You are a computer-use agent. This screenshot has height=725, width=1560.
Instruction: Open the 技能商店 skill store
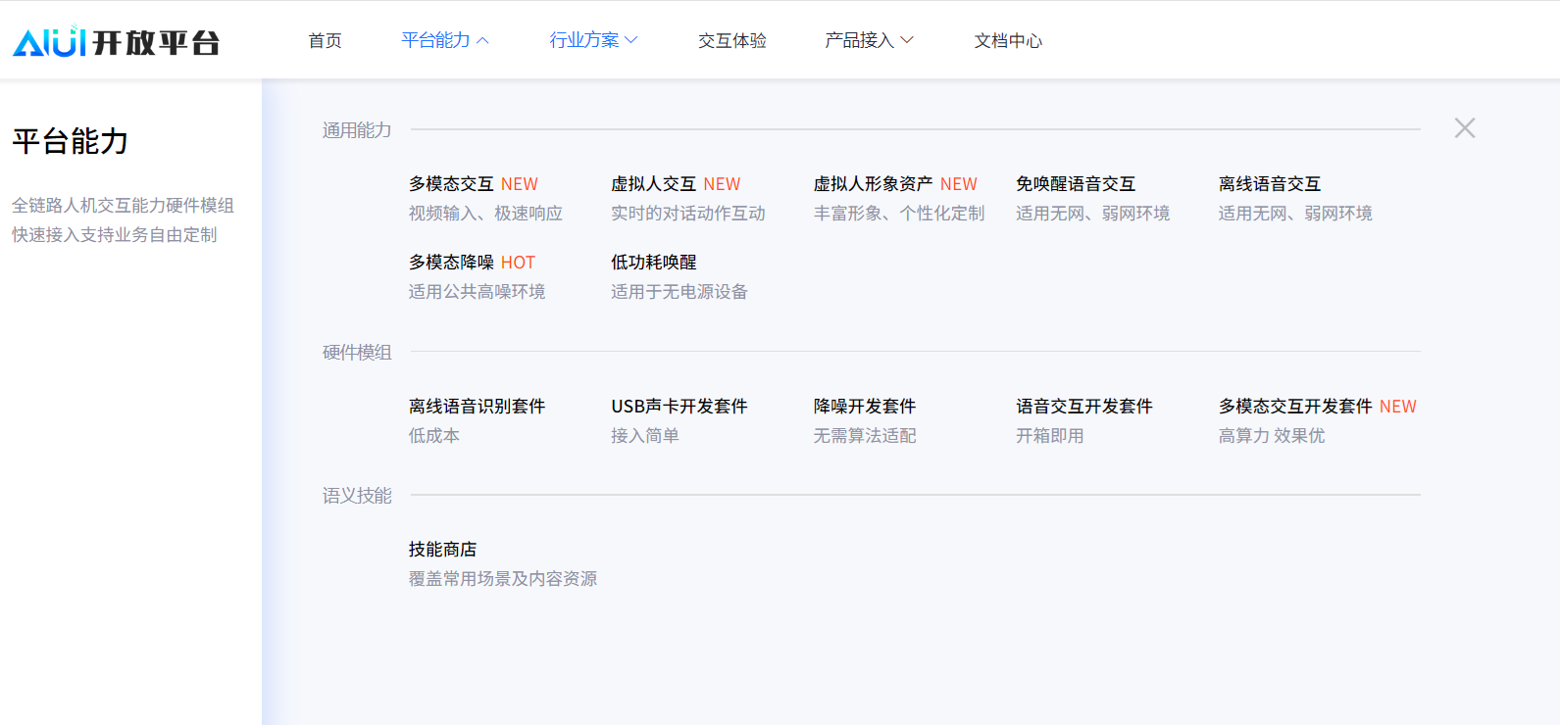click(x=442, y=550)
